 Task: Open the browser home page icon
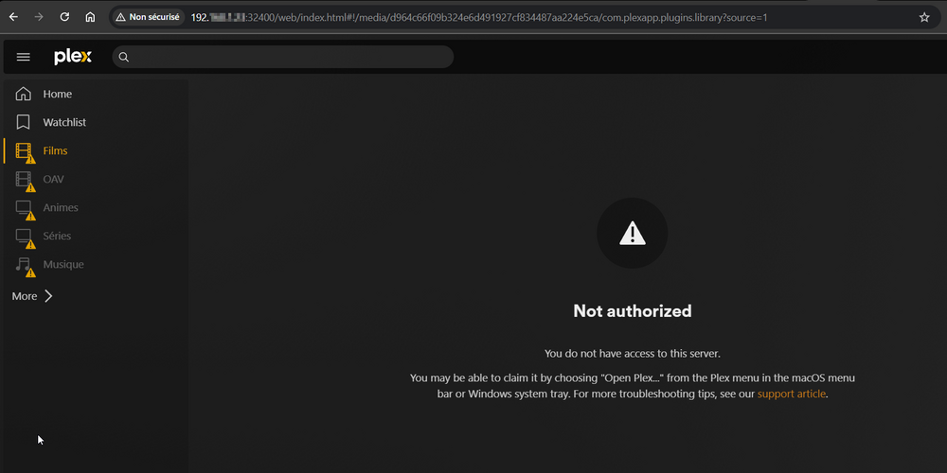(90, 17)
